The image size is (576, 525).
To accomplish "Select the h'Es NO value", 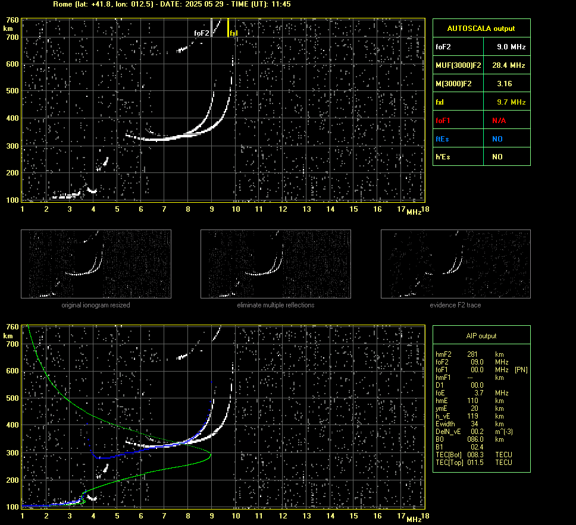I will [497, 157].
